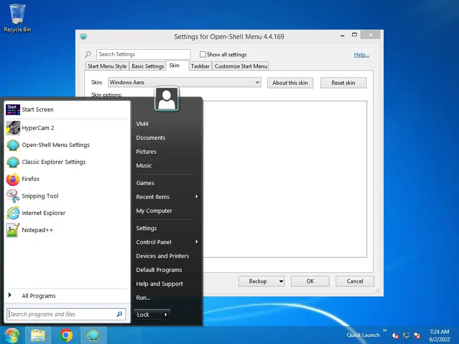Click OK to save settings
Image resolution: width=459 pixels, height=344 pixels.
[310, 281]
